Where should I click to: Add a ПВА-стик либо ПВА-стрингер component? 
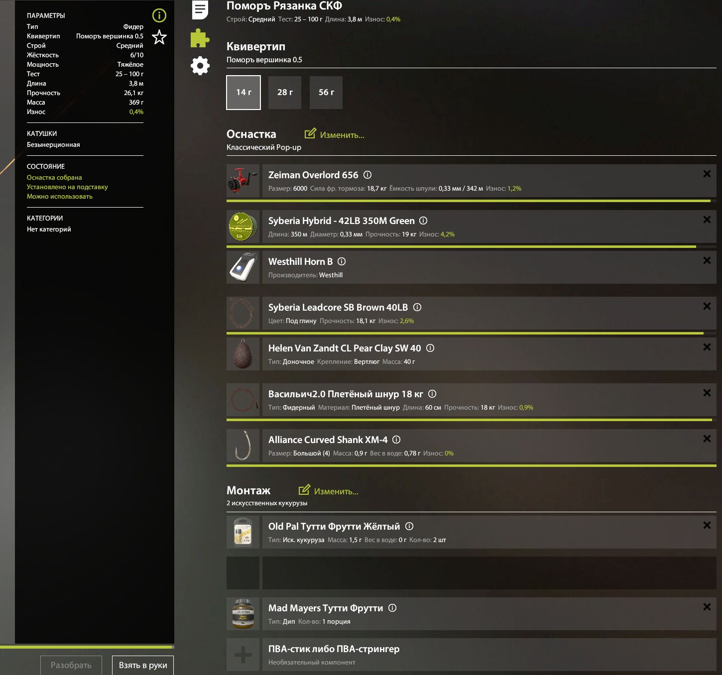coord(243,655)
